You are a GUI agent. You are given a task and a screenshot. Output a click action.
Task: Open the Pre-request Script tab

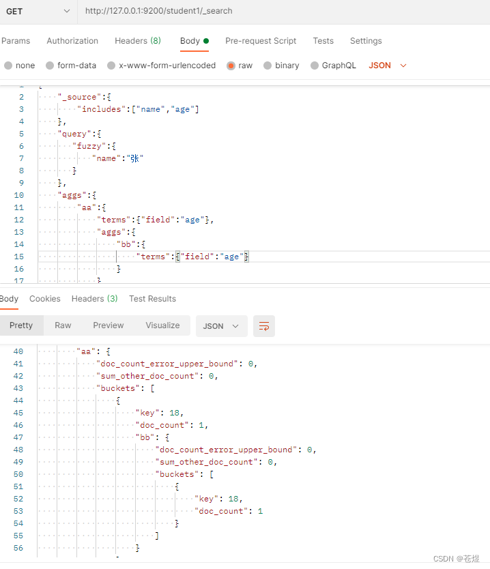[261, 41]
